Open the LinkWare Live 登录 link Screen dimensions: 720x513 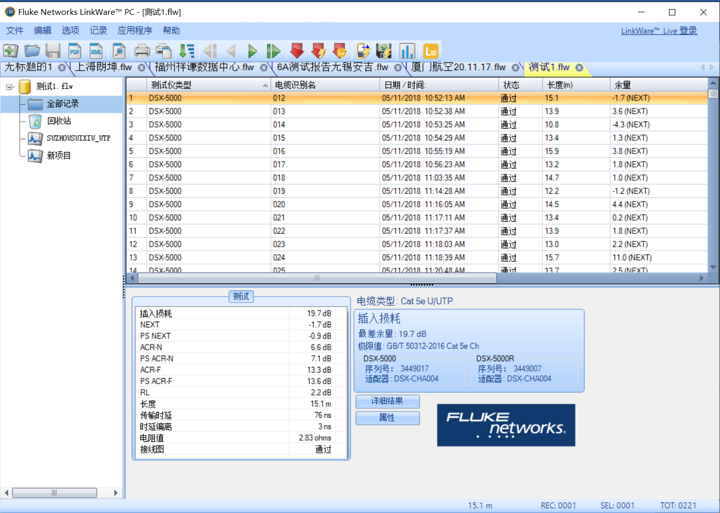coord(659,31)
